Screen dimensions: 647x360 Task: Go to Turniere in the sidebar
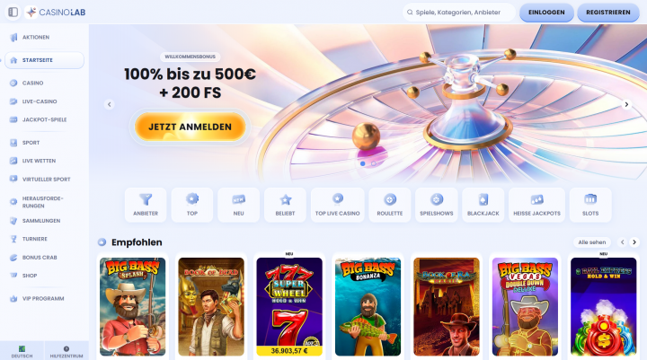tap(35, 239)
